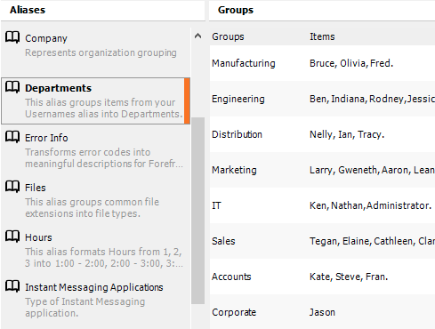Click the book icon next to Error Info
The width and height of the screenshot is (435, 329).
[12, 137]
